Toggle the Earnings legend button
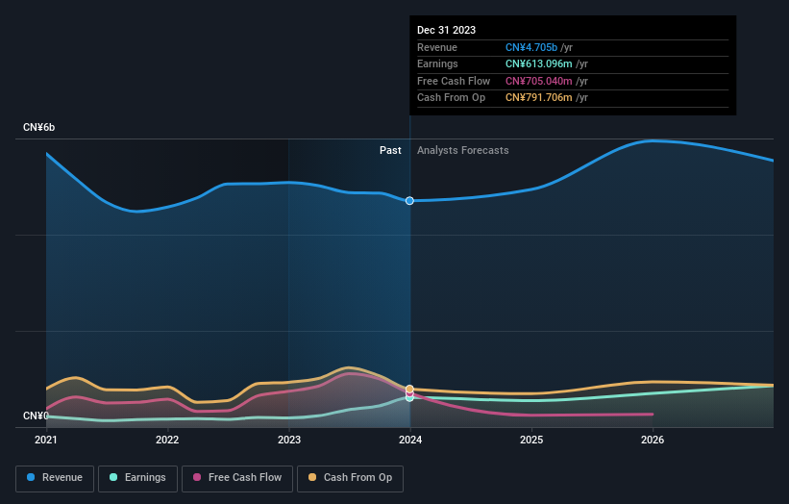 coord(137,478)
